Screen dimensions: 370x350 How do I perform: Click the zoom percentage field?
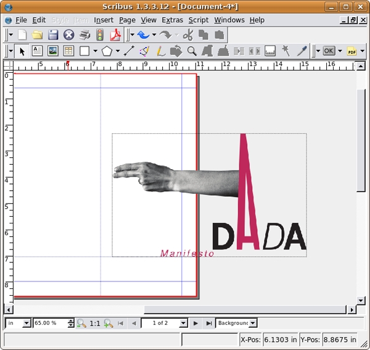50,323
